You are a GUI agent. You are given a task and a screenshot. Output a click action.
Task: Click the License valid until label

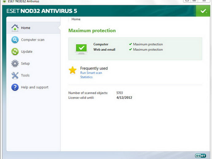(81, 98)
